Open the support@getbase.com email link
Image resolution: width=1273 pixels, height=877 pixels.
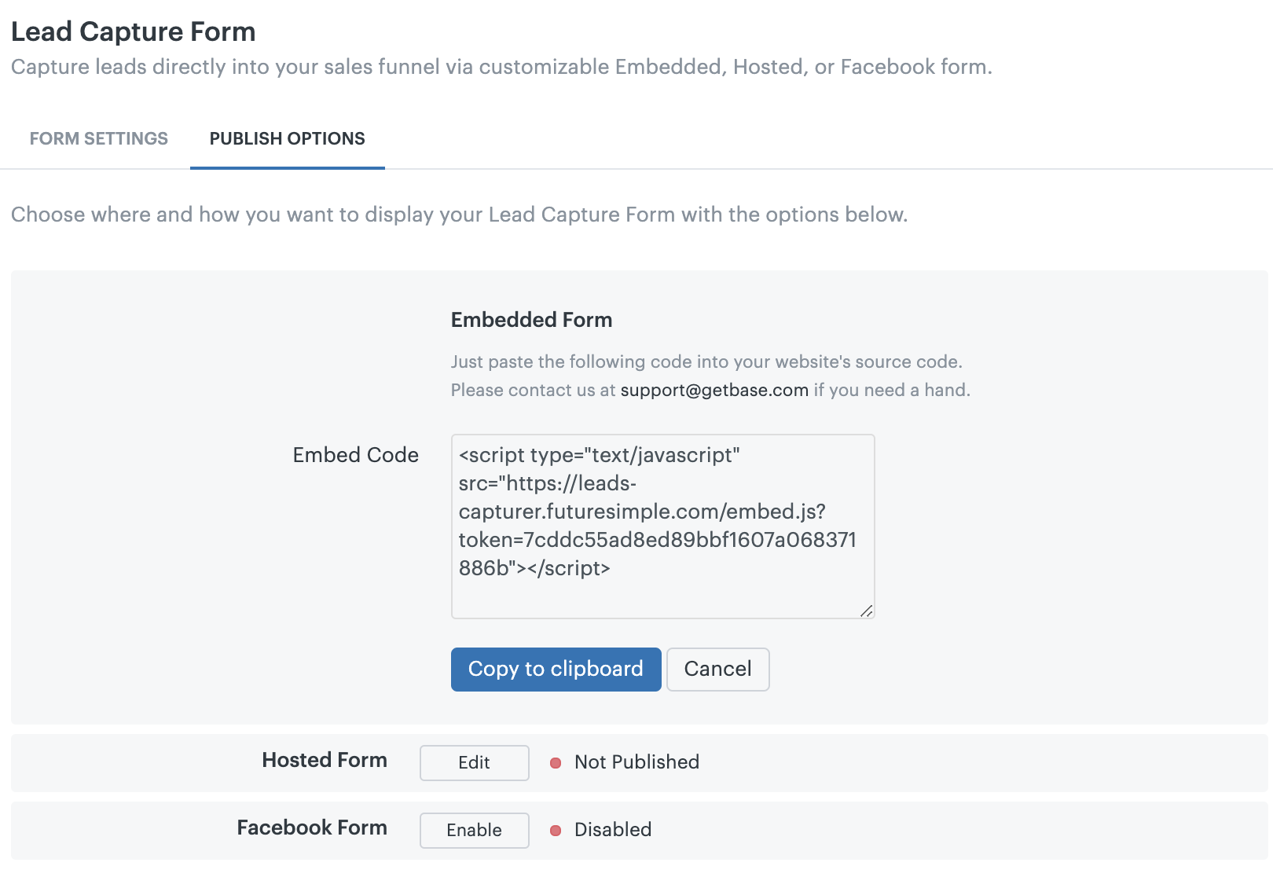(x=714, y=391)
